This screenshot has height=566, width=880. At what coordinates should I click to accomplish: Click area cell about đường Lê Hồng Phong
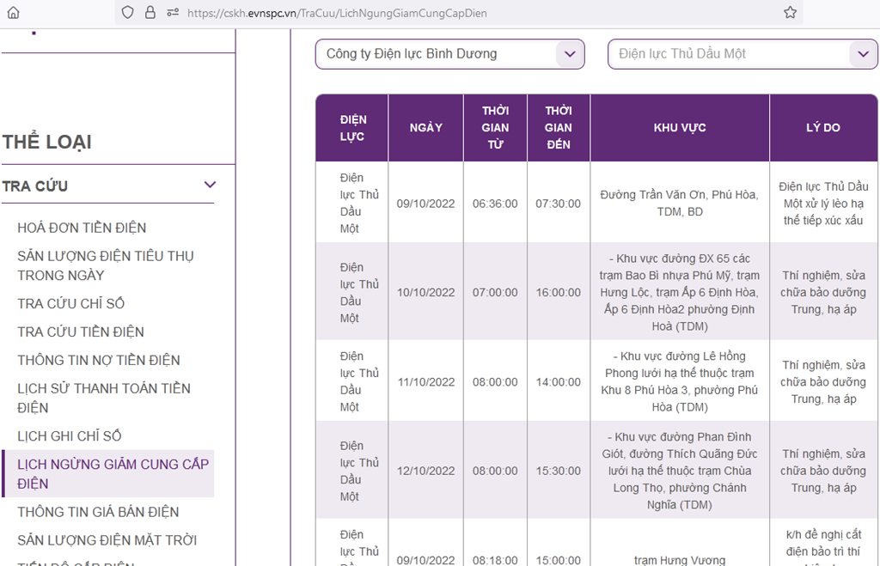coord(680,381)
